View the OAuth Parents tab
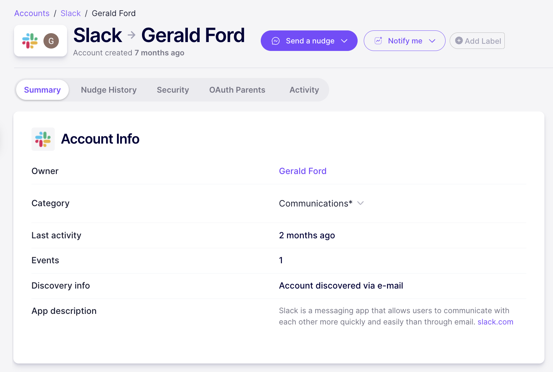The width and height of the screenshot is (553, 372). 237,90
